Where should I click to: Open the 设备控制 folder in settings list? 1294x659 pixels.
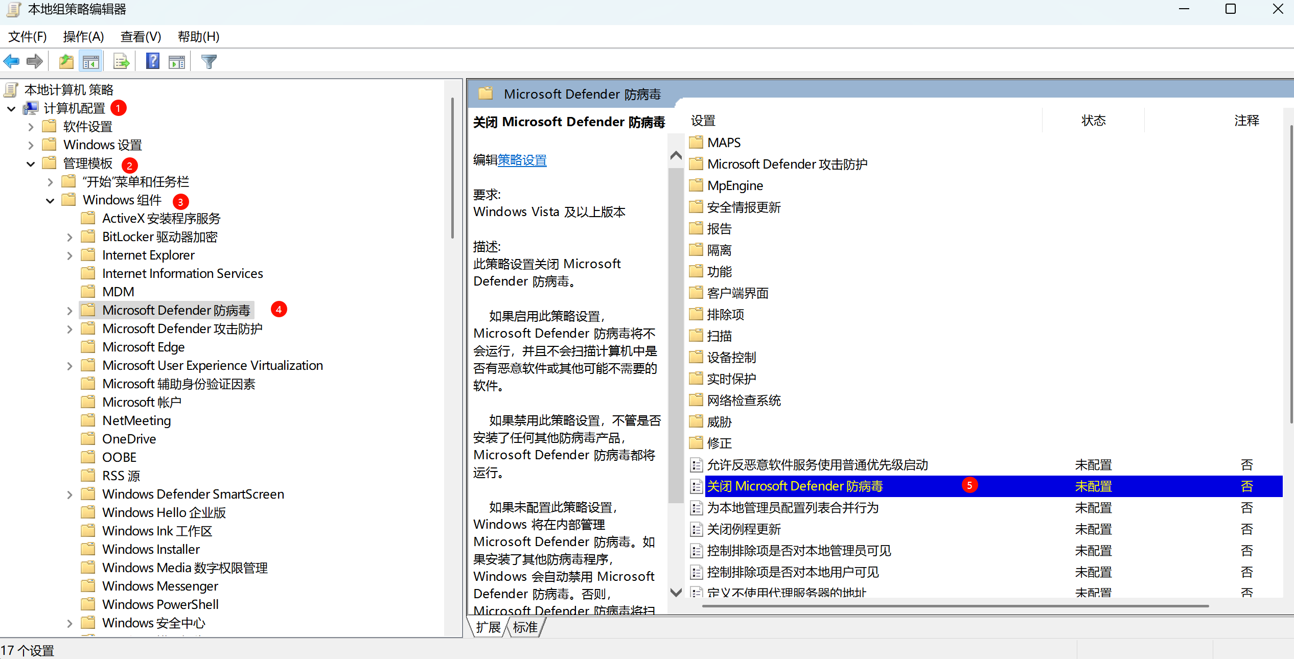click(731, 357)
